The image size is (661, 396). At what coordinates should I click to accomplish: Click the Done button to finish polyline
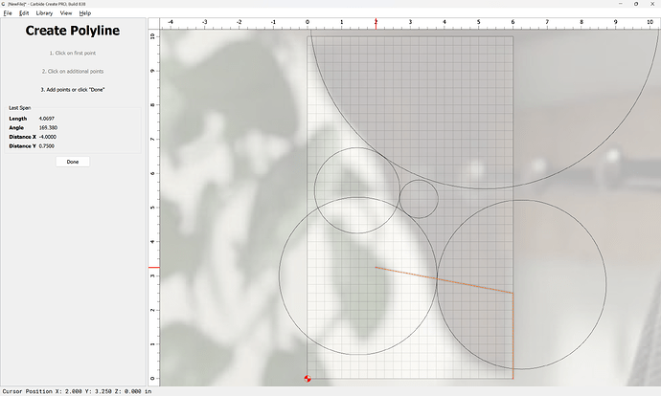73,162
